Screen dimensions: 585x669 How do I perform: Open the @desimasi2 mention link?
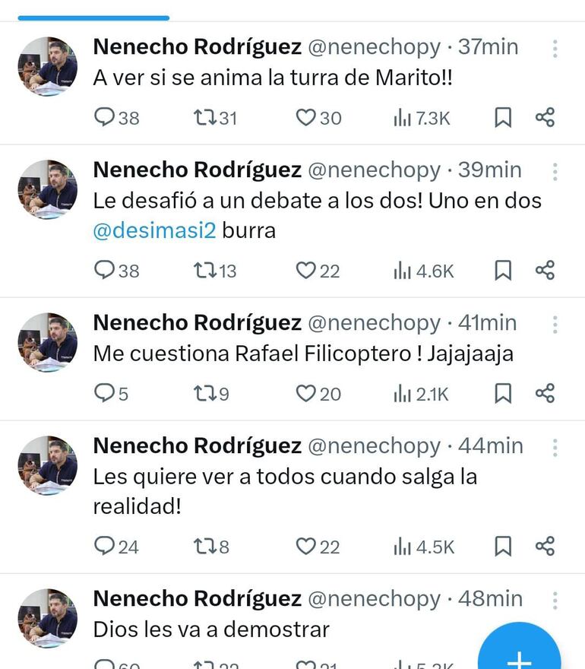(x=154, y=230)
